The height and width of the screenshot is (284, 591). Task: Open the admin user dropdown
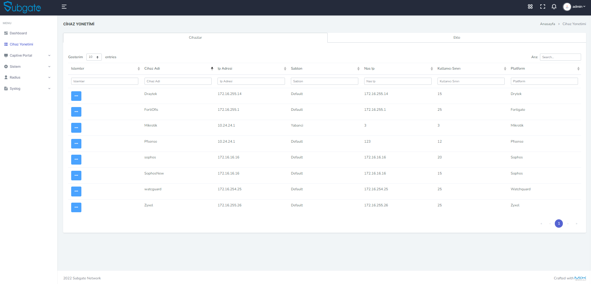(574, 6)
